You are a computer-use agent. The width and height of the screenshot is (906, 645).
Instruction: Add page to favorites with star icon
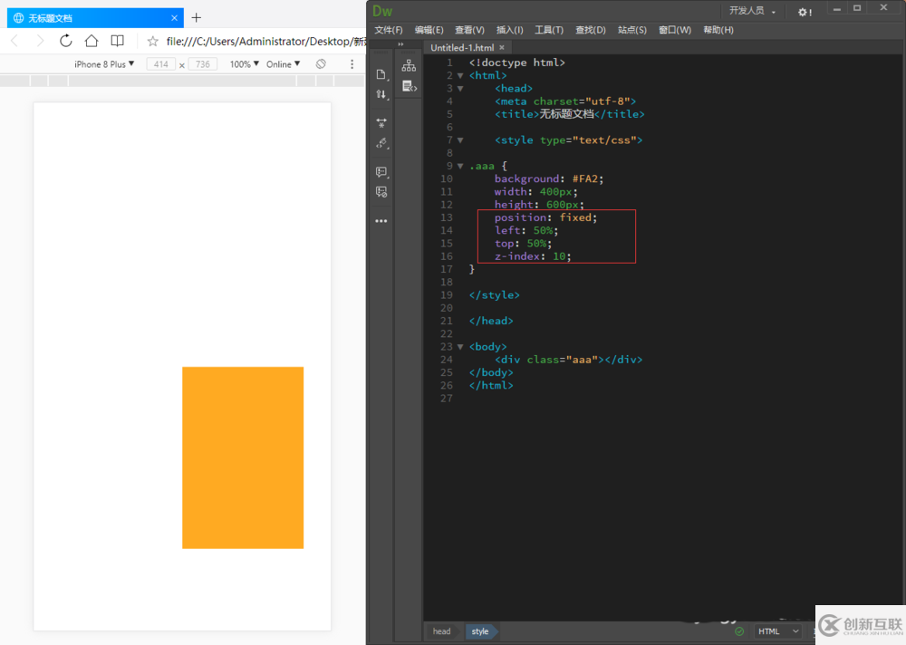click(153, 41)
